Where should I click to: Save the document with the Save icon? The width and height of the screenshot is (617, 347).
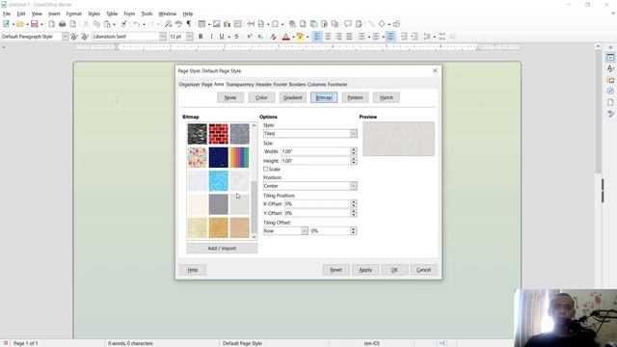[x=35, y=24]
